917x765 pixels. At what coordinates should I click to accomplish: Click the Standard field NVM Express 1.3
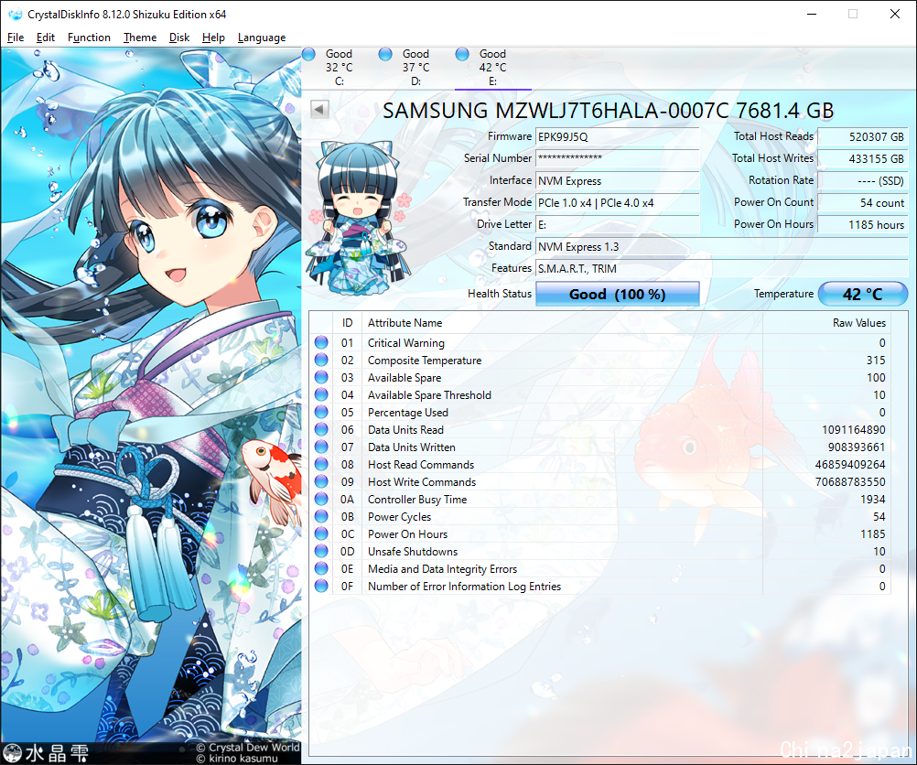(x=722, y=247)
